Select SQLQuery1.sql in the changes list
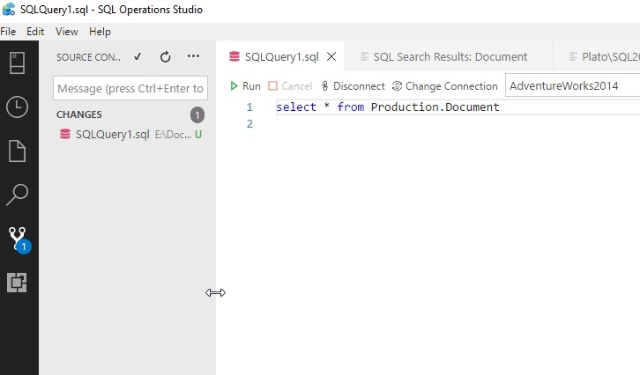 point(112,135)
